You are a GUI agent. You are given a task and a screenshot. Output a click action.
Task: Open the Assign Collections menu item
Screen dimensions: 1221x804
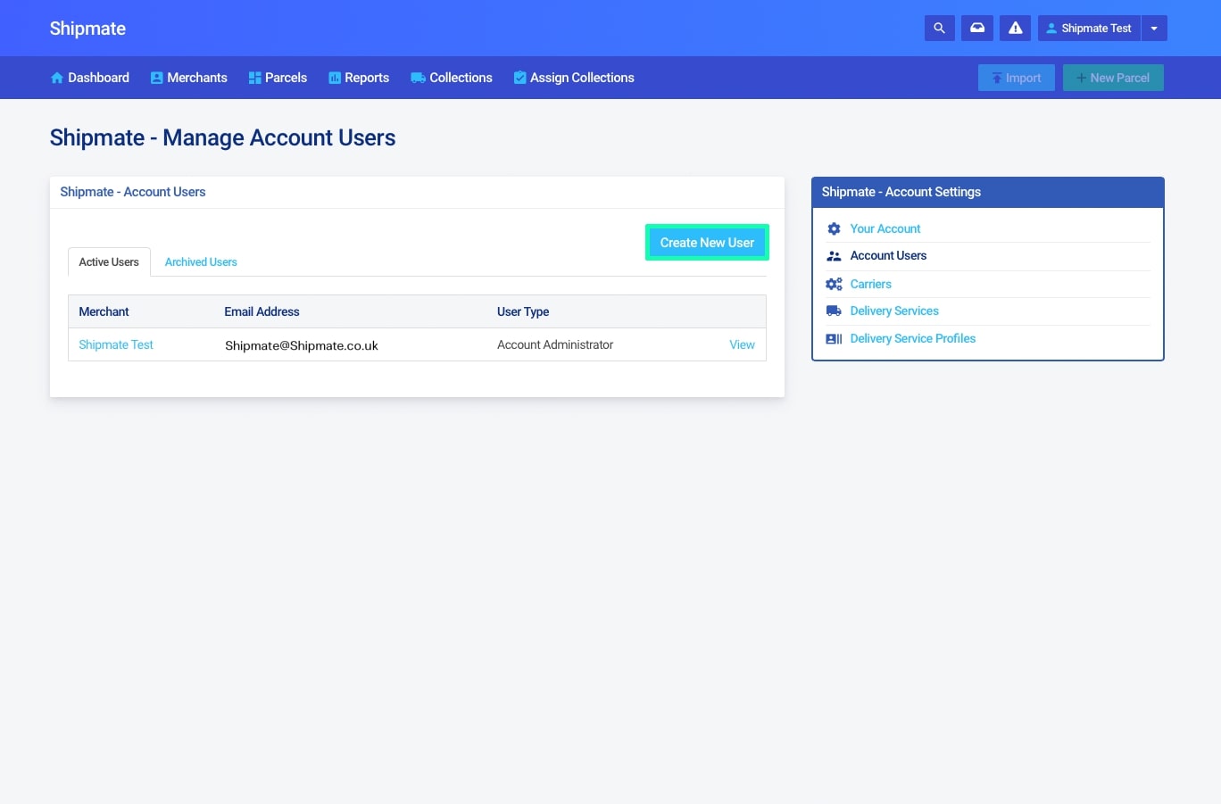click(574, 78)
